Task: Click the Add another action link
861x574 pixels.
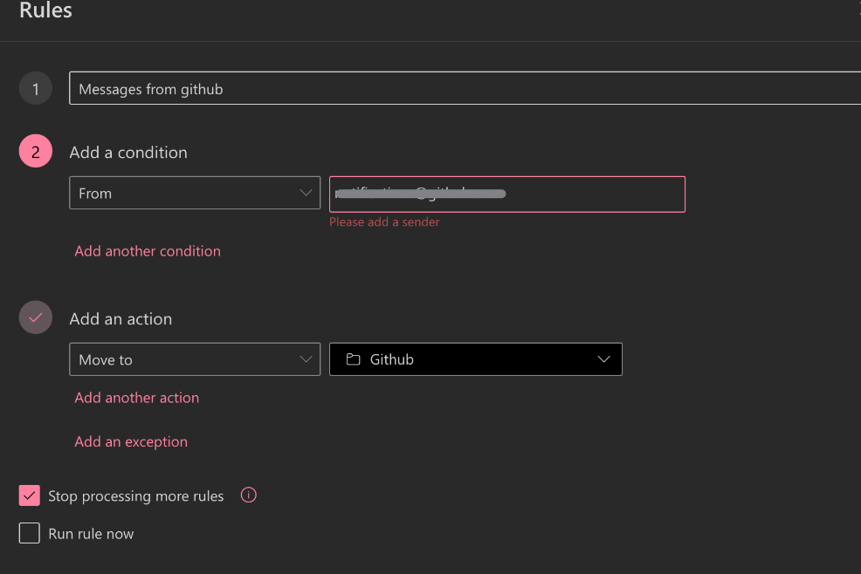Action: 137,398
